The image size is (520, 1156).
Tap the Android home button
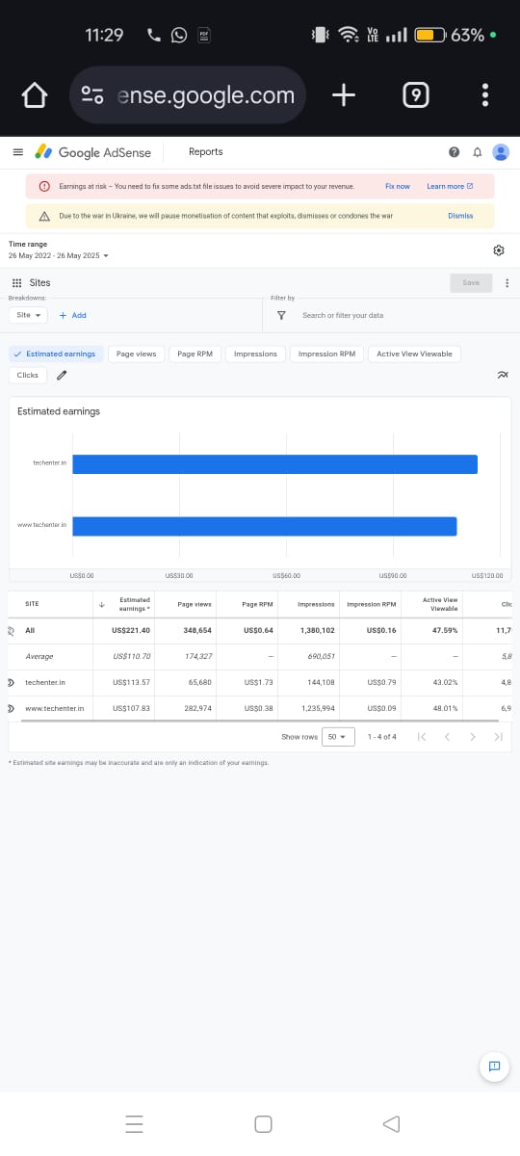pos(263,1124)
